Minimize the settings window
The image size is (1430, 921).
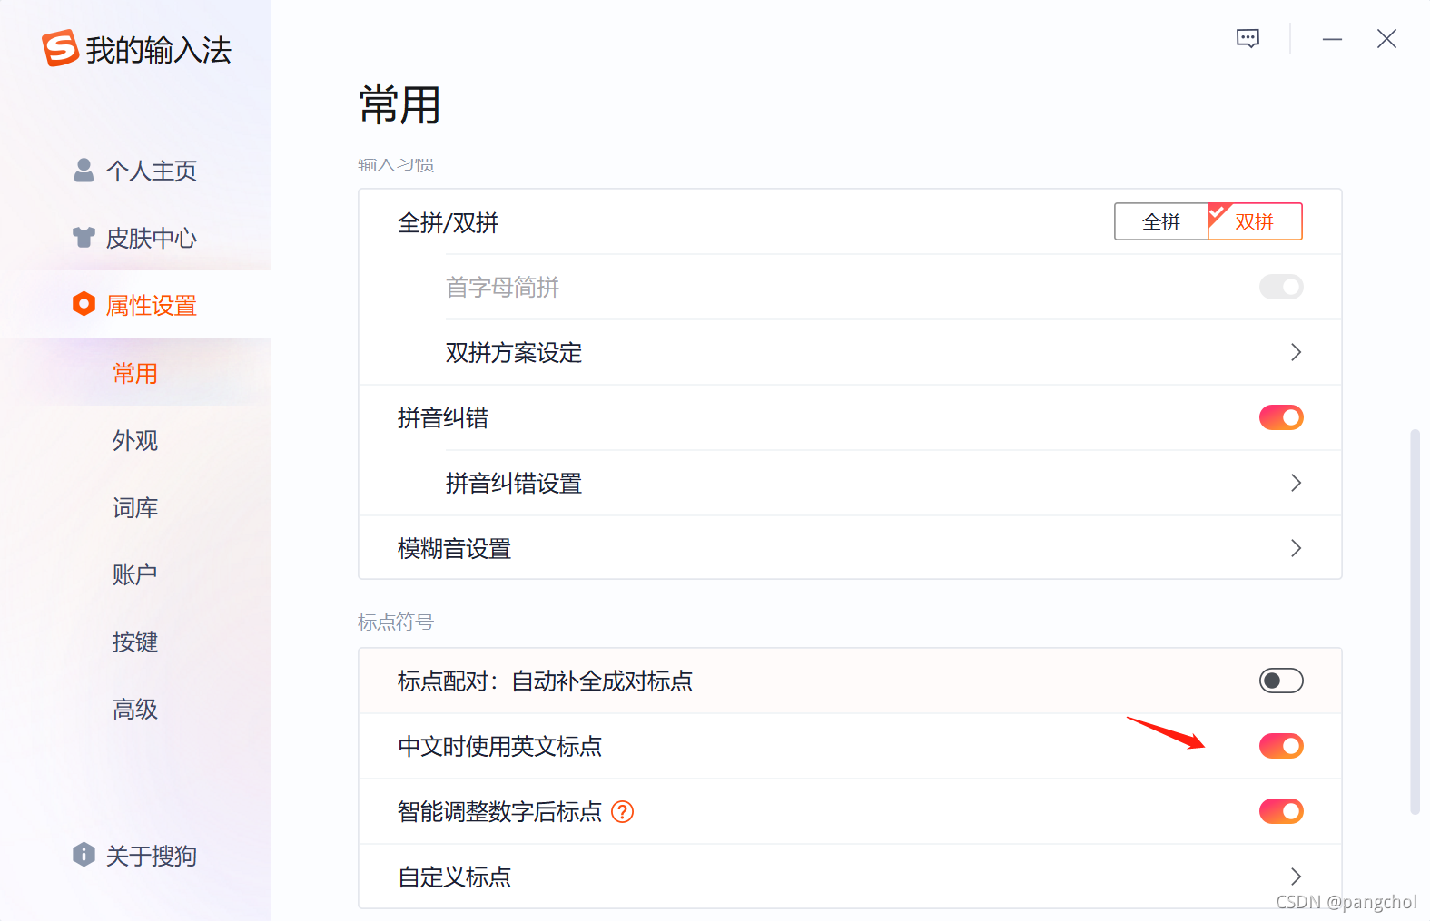click(x=1332, y=39)
